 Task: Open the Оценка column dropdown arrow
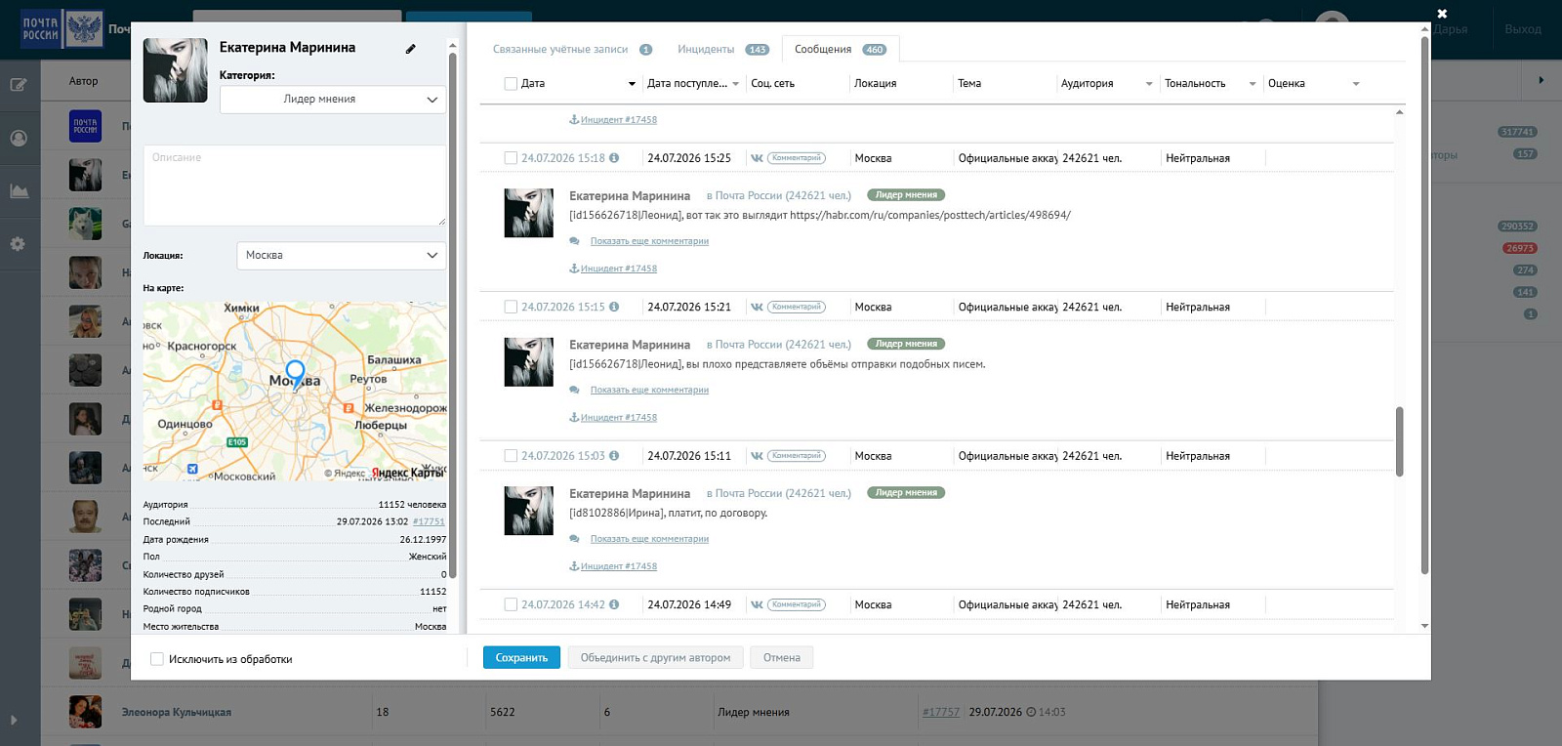(1356, 84)
